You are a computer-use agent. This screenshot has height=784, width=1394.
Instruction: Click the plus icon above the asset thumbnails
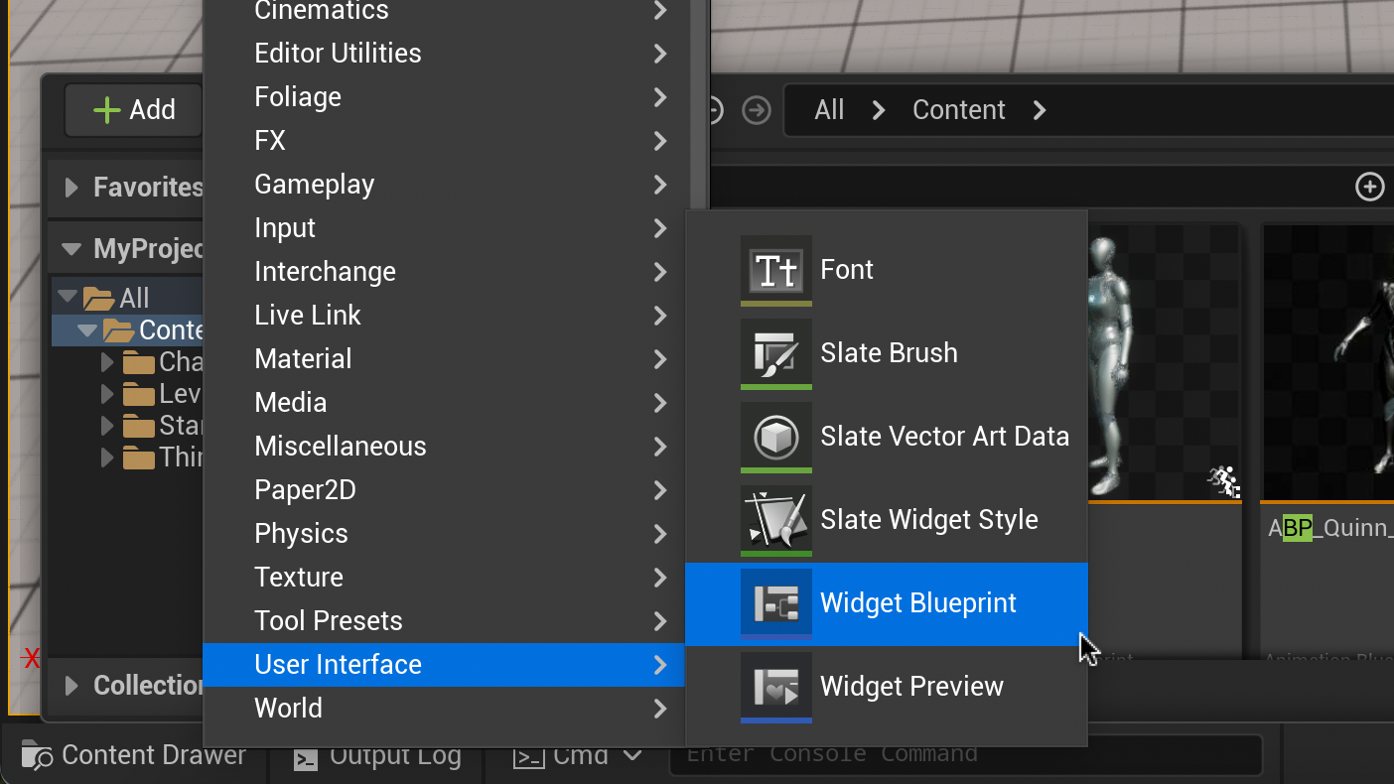1369,186
